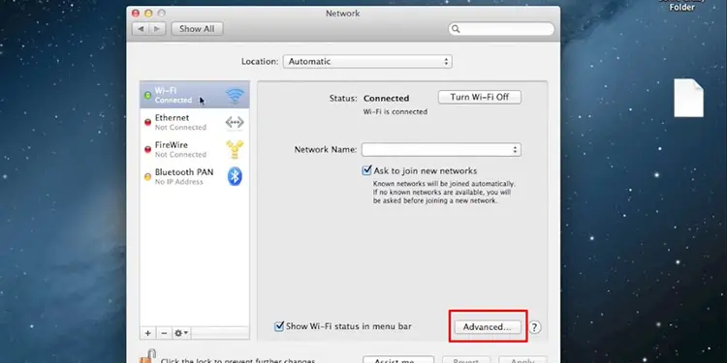The image size is (727, 363).
Task: Select the Wi-Fi network service icon
Action: tap(235, 96)
